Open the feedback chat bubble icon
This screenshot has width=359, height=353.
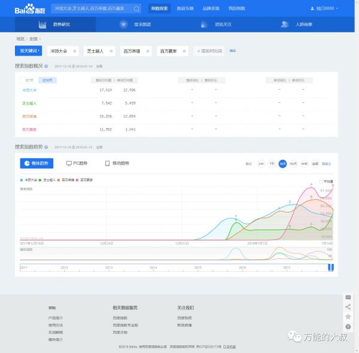[x=348, y=297]
